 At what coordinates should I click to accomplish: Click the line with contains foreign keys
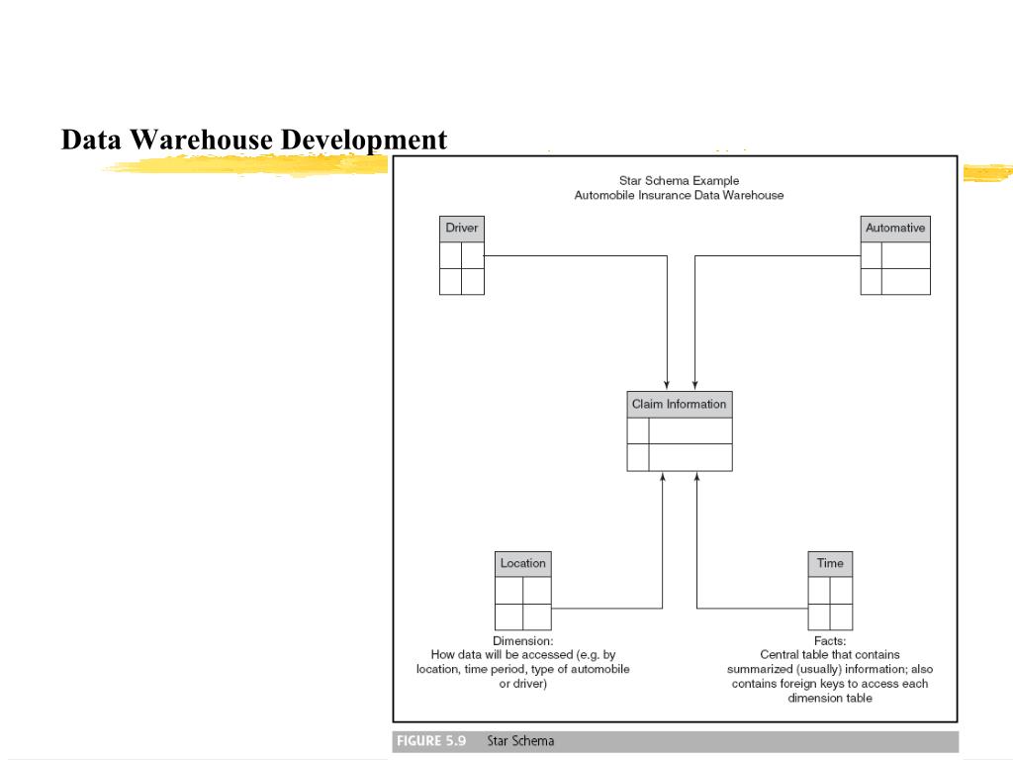pyautogui.click(x=830, y=684)
